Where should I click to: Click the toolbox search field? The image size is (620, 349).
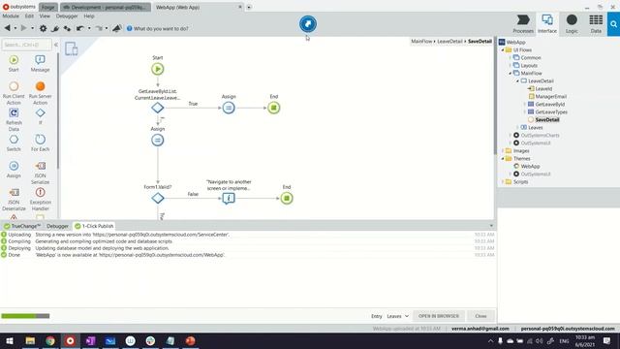point(26,45)
